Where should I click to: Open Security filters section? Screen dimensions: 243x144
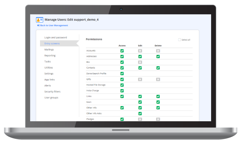pyautogui.click(x=52, y=92)
